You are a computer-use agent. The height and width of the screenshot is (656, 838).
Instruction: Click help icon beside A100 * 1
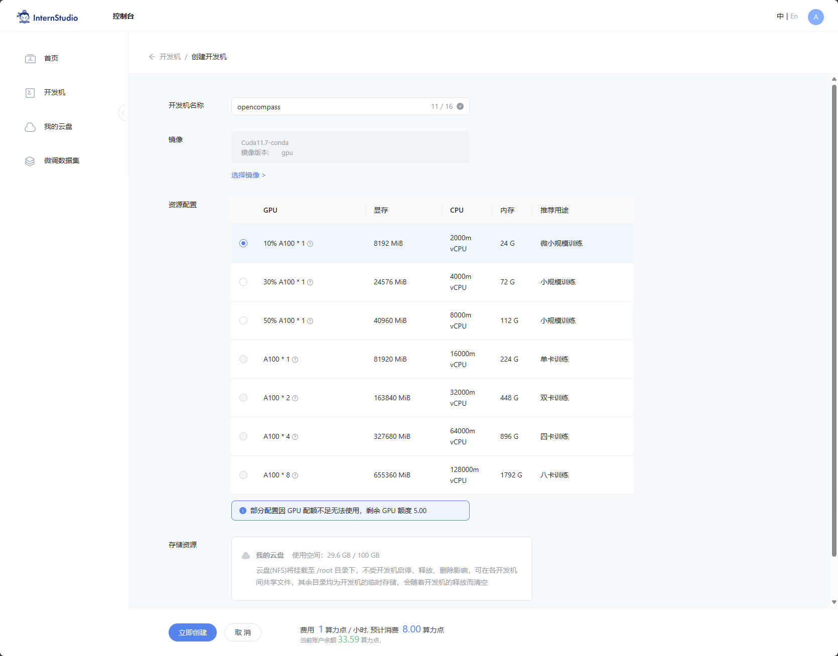click(x=295, y=360)
